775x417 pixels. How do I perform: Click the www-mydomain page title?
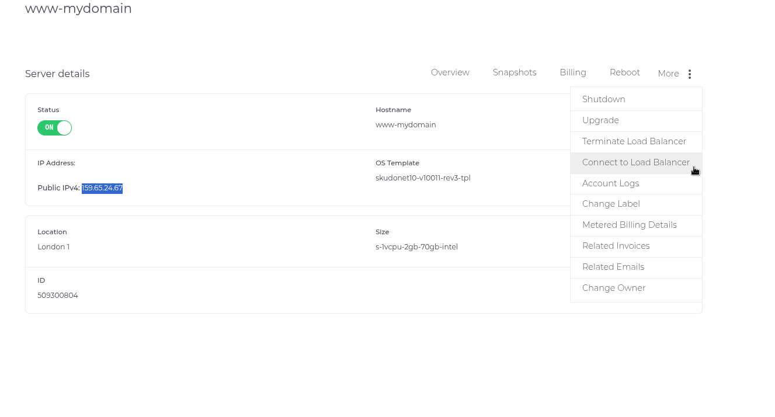coord(78,9)
